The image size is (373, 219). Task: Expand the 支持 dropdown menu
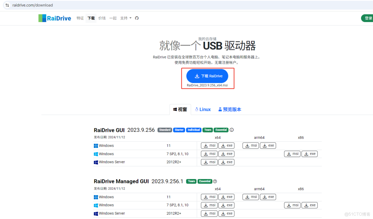[126, 18]
